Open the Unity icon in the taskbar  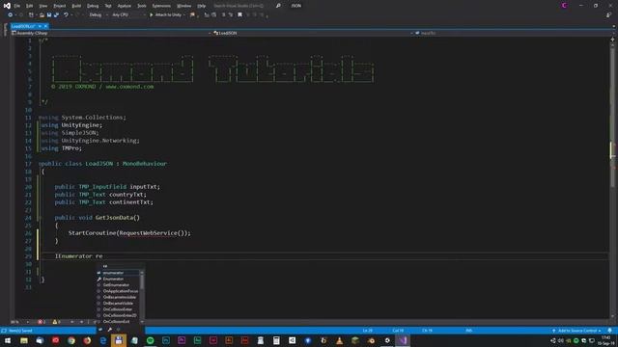point(386,340)
